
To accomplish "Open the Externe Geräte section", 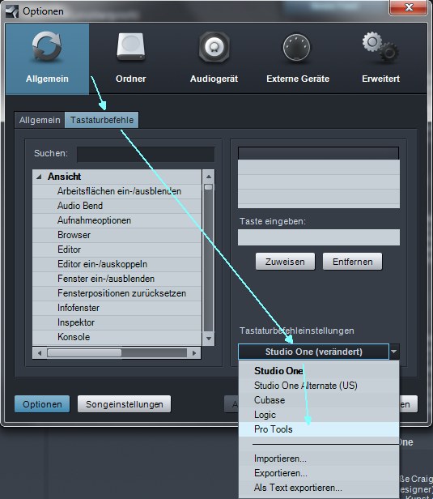I will point(298,58).
